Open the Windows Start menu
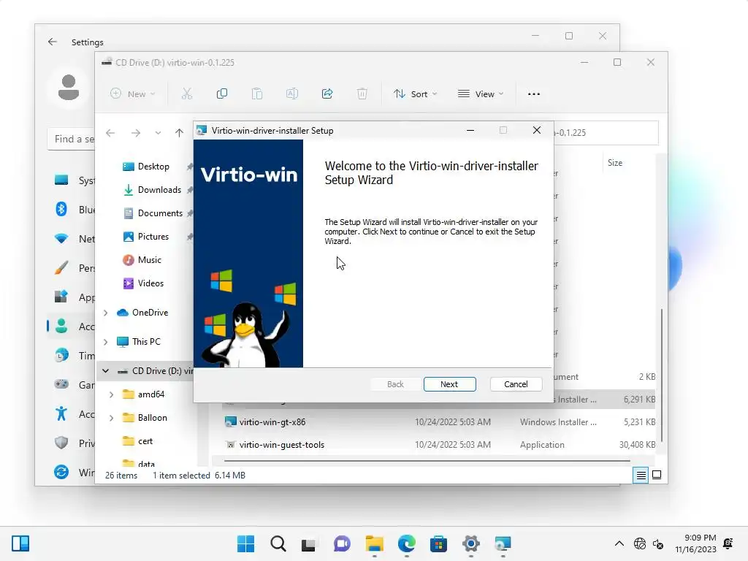 pyautogui.click(x=245, y=543)
